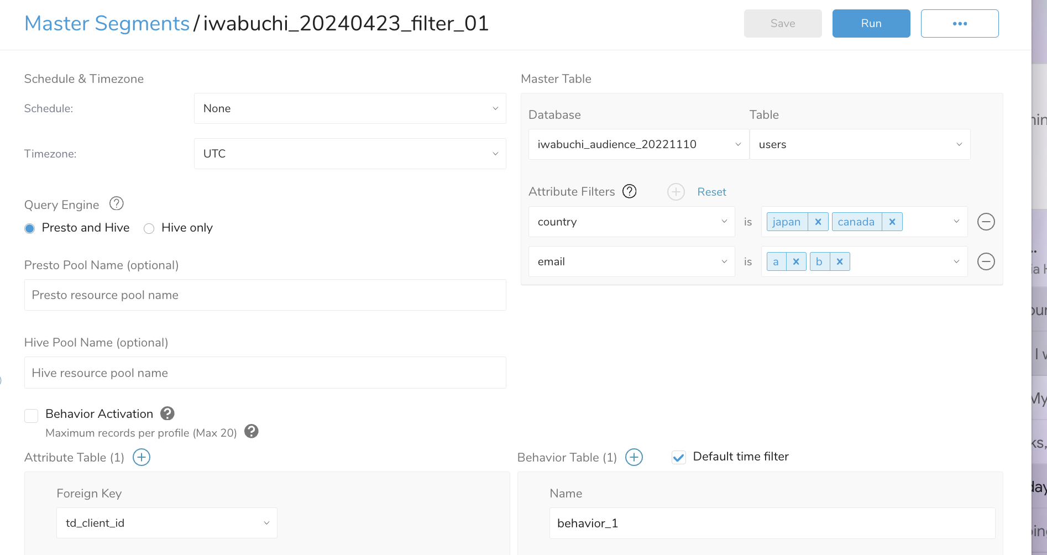
Task: Open the Database selection dropdown
Action: (638, 144)
